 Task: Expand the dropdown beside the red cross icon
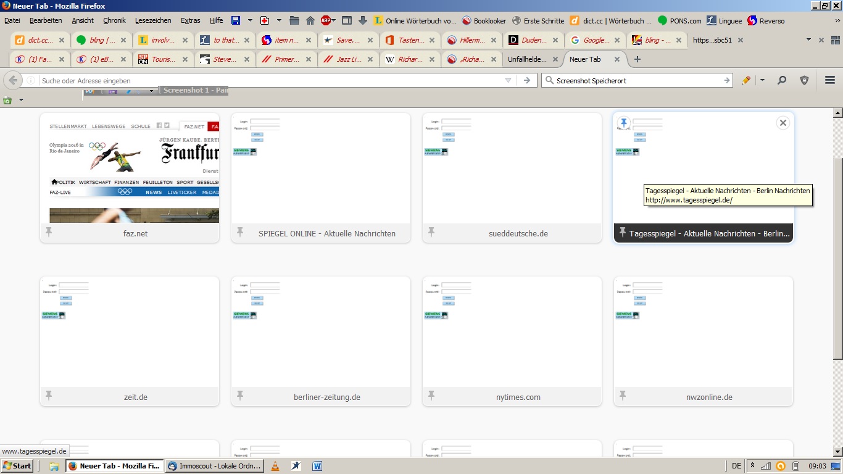279,20
